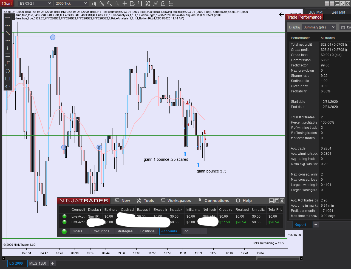Open the New menu in Control Center

[x=122, y=201]
